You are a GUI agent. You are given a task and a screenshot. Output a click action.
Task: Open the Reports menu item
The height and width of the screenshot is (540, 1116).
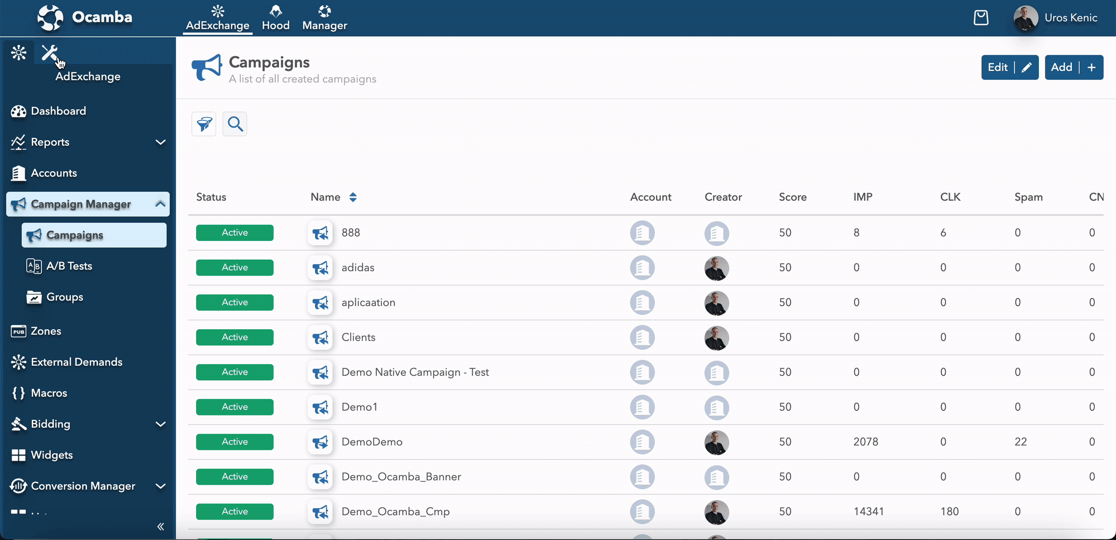click(x=88, y=142)
